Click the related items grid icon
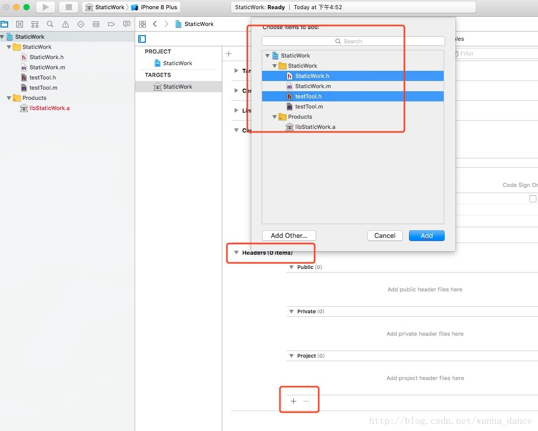This screenshot has height=431, width=538. (x=142, y=24)
